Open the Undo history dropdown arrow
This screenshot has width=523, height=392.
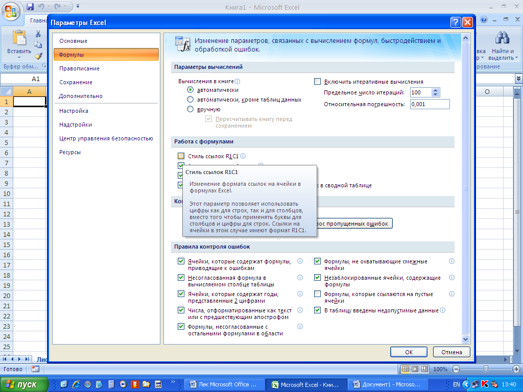(x=49, y=6)
